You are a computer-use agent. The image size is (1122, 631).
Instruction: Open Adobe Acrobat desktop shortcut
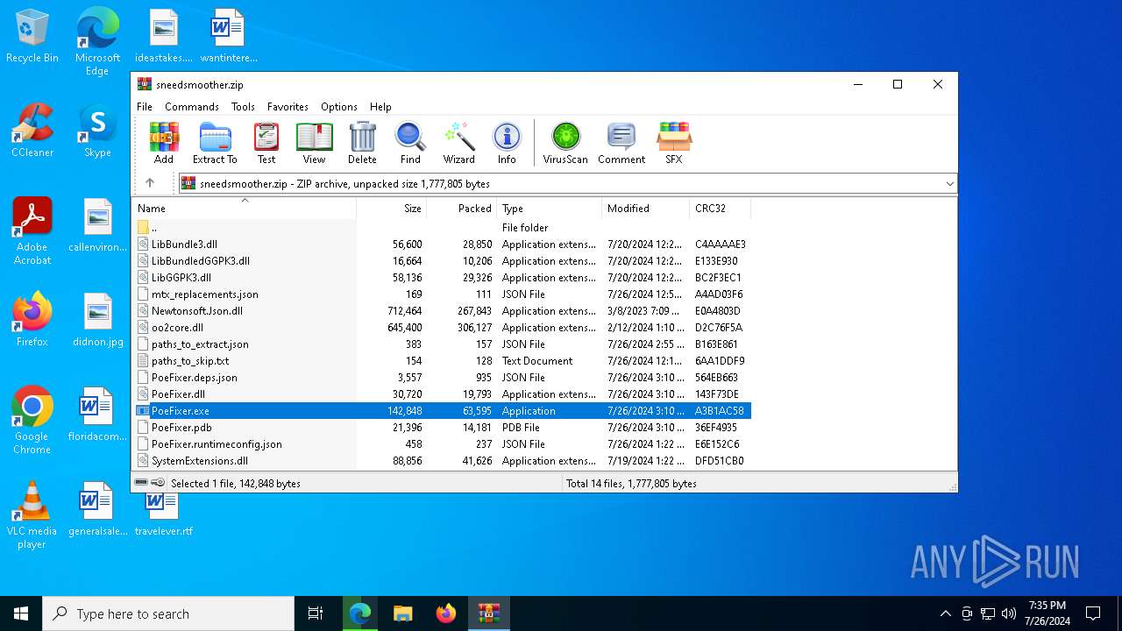pos(32,231)
